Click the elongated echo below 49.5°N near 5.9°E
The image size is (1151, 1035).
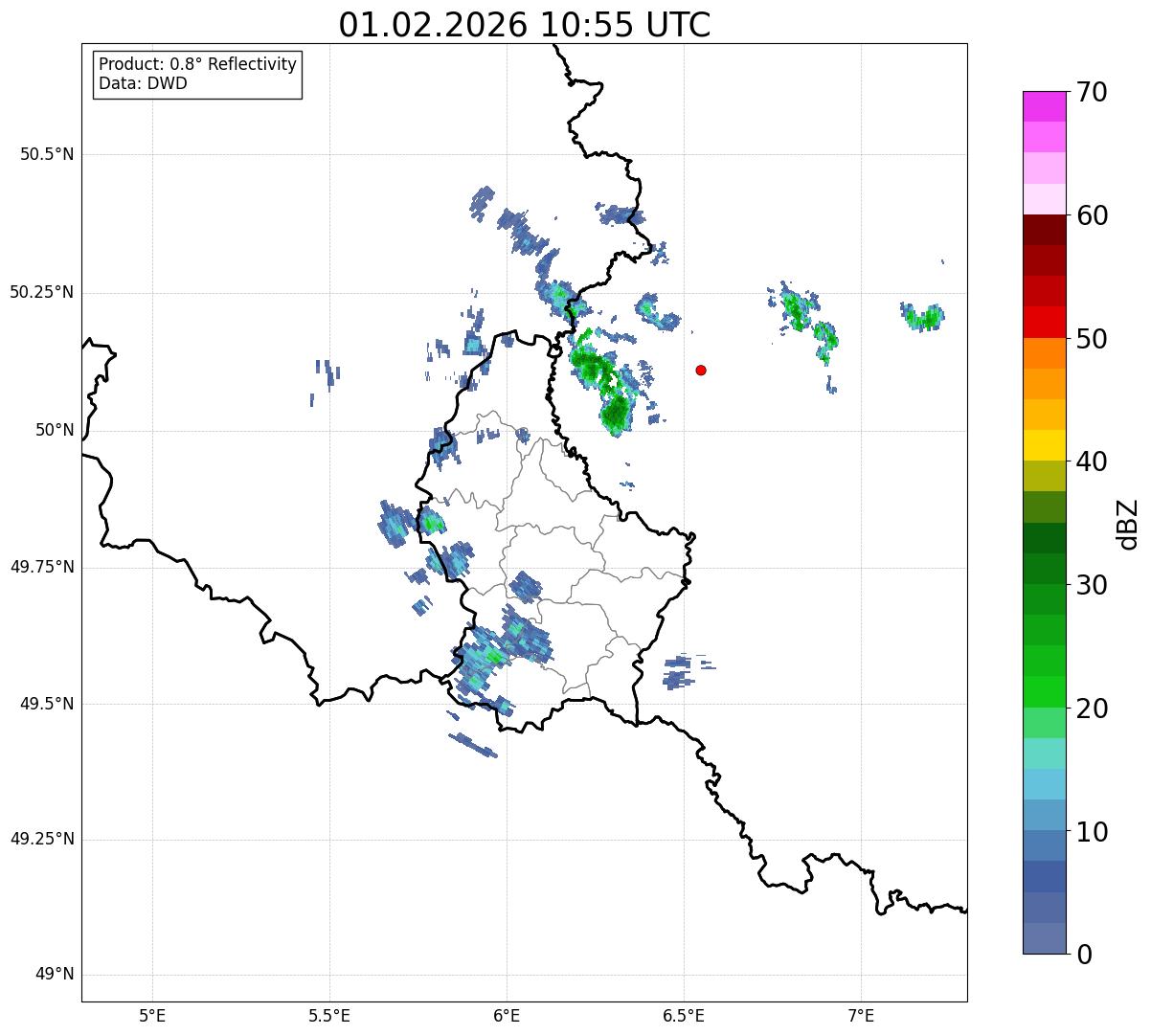(x=473, y=745)
